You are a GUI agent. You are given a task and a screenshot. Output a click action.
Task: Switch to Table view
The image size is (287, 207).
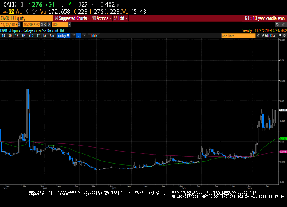coord(94,36)
